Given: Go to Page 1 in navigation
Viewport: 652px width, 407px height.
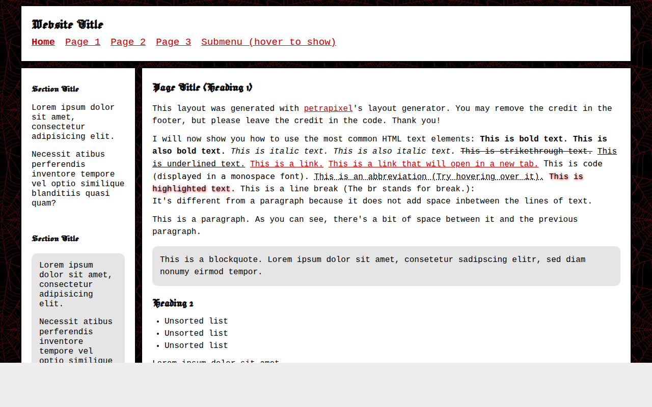Looking at the screenshot, I should [83, 42].
